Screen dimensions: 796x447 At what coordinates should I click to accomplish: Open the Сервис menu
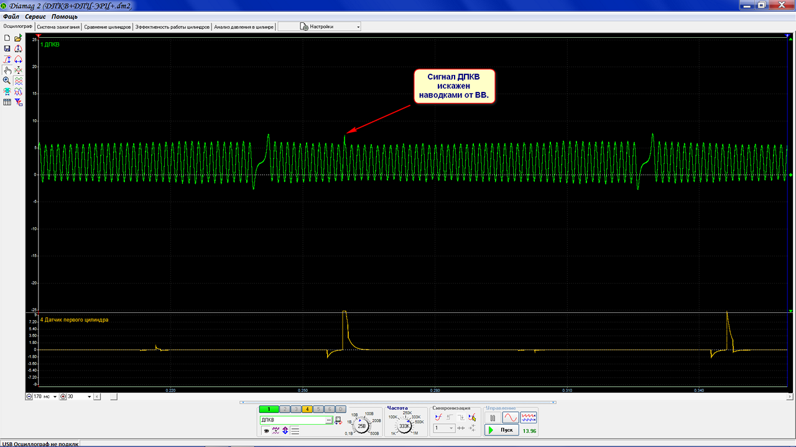(35, 16)
